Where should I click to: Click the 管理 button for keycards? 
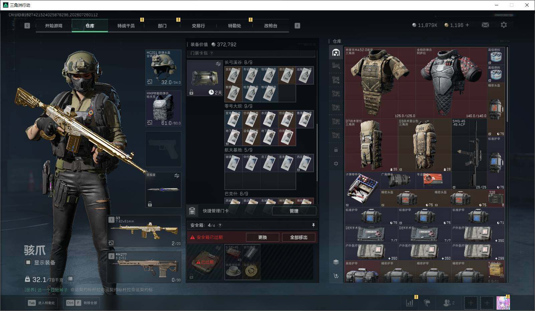point(294,211)
